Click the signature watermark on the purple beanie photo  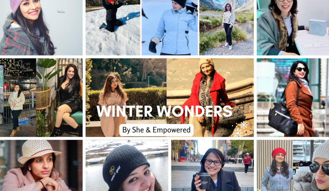coord(61,12)
